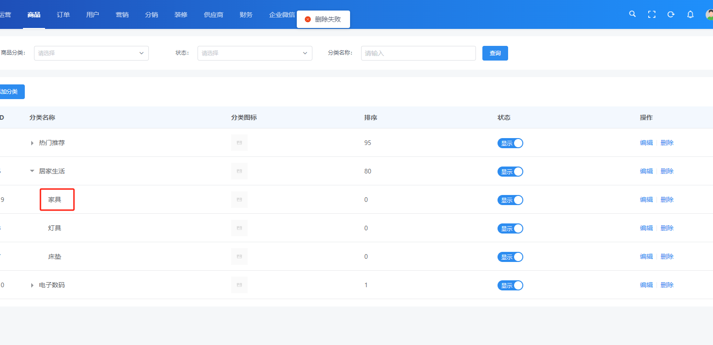
Task: Select the 床垫 category name
Action: click(55, 256)
